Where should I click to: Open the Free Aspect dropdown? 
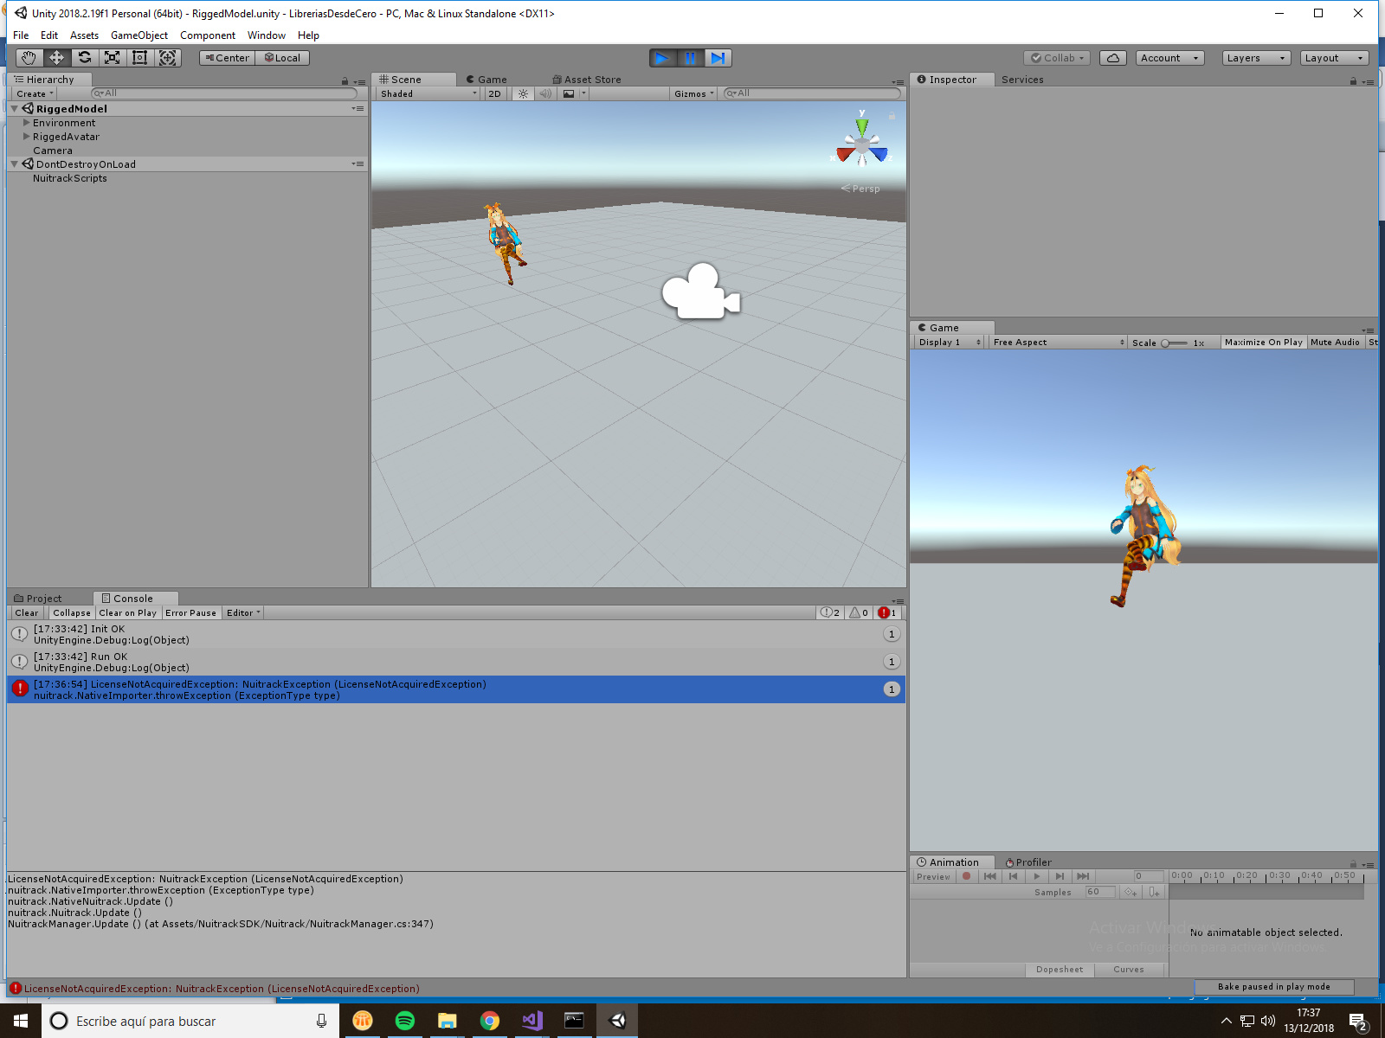click(x=1059, y=343)
